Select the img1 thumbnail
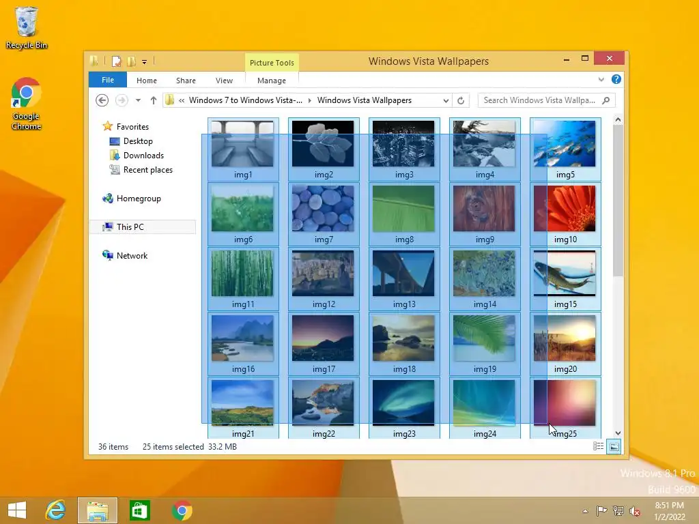This screenshot has width=699, height=524. (242, 144)
